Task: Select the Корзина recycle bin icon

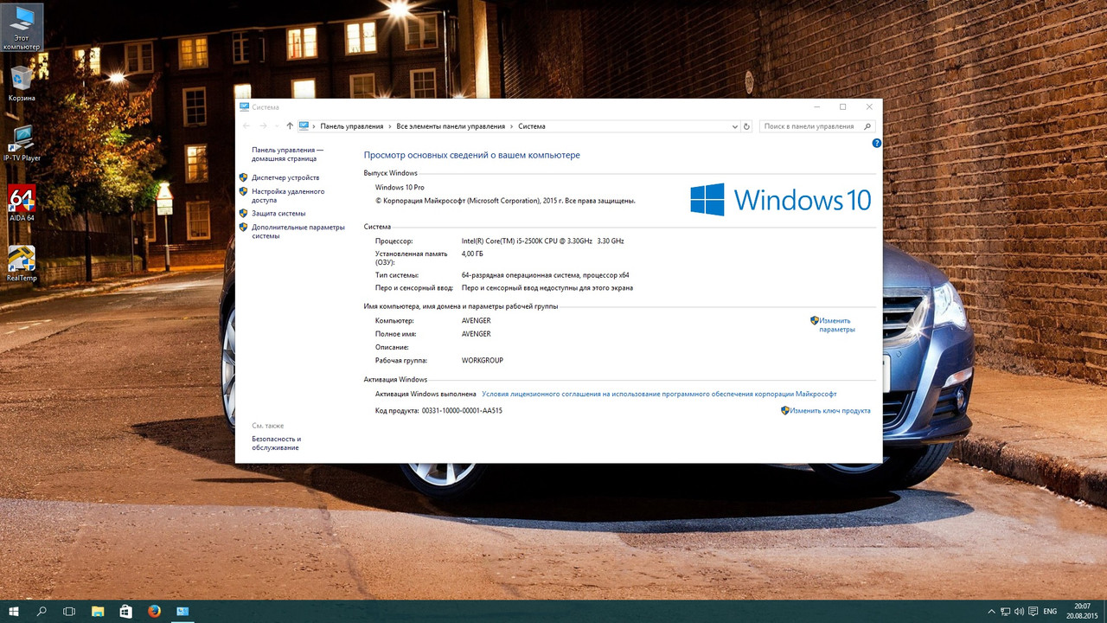Action: (x=22, y=83)
